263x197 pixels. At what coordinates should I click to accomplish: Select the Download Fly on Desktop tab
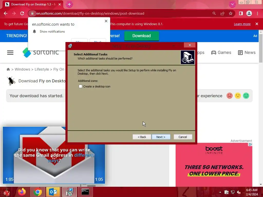tap(33, 4)
